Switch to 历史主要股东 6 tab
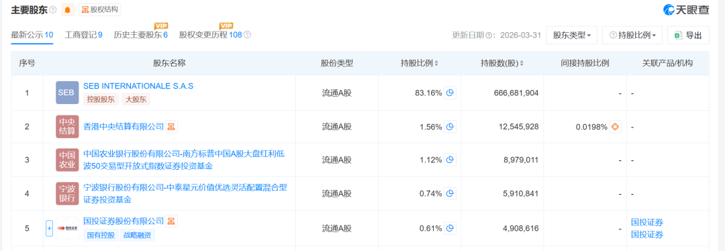 (140, 35)
